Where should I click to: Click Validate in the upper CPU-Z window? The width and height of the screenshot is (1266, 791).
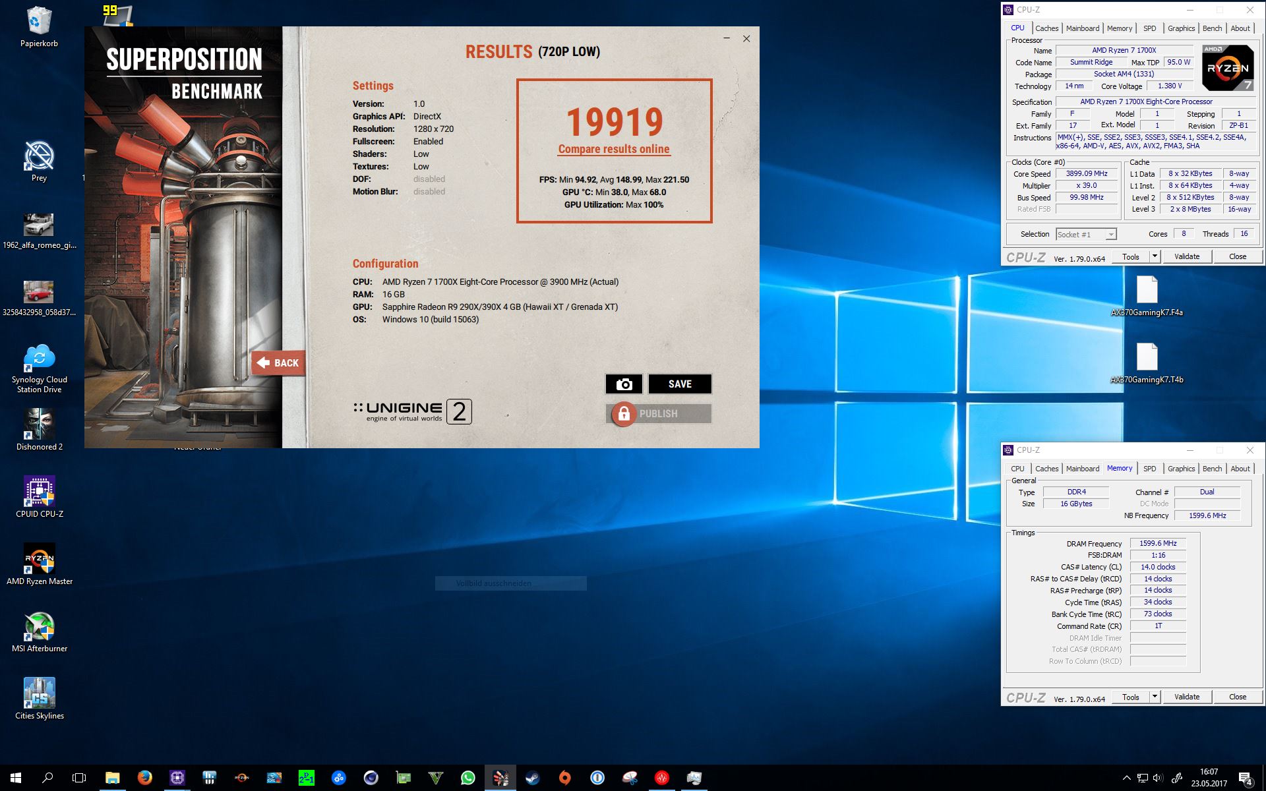coord(1186,256)
